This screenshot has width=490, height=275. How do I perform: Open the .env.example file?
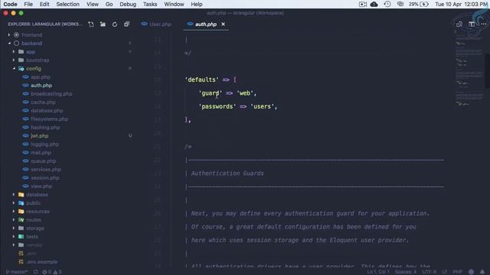point(42,262)
